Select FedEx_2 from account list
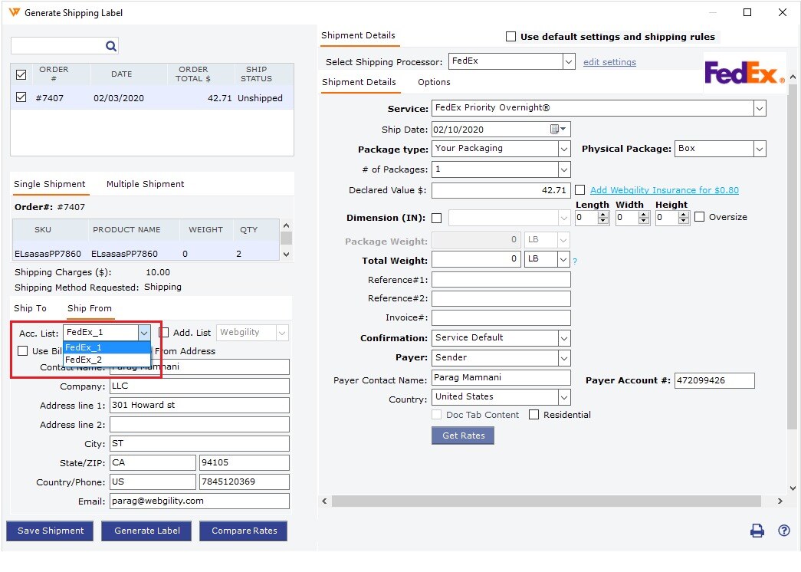The image size is (801, 572). pos(107,360)
